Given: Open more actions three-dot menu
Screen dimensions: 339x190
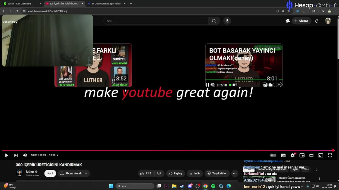Looking at the screenshot, I should tap(235, 173).
